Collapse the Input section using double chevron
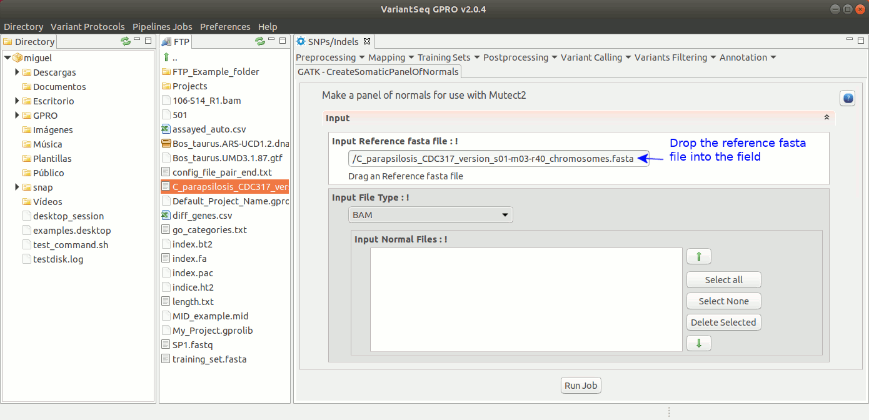Screen dimensions: 869x420 826,117
